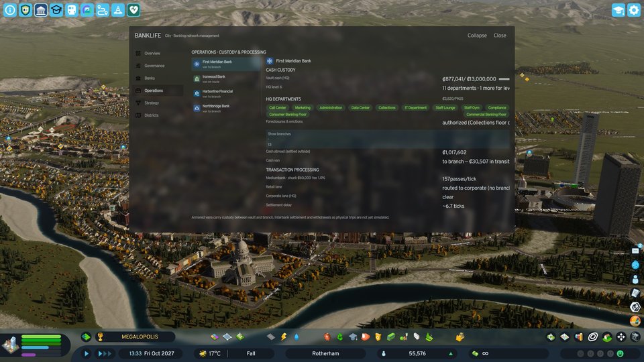This screenshot has height=362, width=644.
Task: Expand the Show branches row
Action: tap(388, 139)
